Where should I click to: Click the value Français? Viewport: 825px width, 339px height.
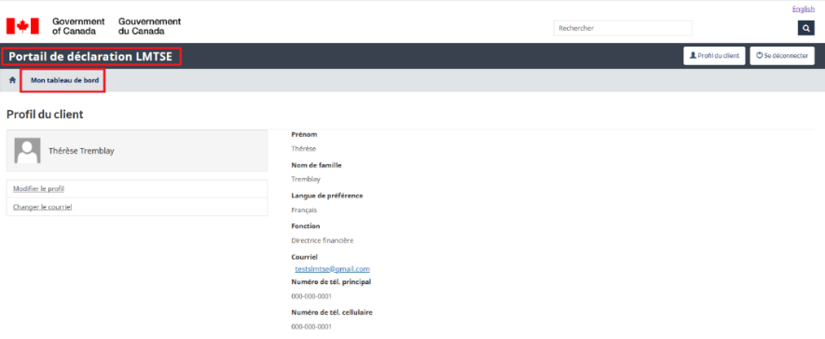click(304, 210)
